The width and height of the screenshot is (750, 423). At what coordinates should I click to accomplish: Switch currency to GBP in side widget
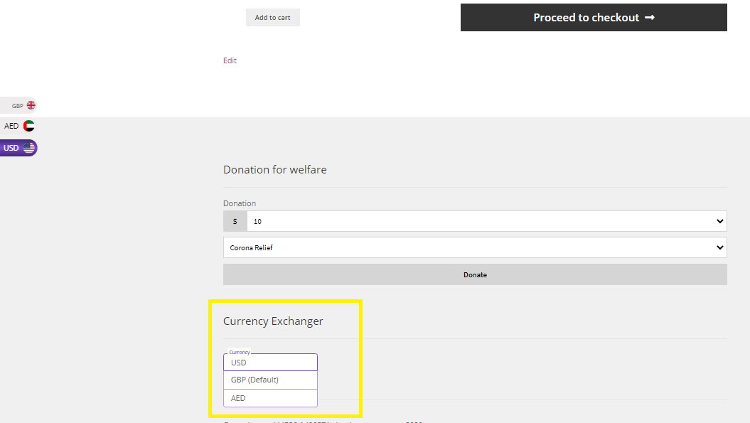18,106
